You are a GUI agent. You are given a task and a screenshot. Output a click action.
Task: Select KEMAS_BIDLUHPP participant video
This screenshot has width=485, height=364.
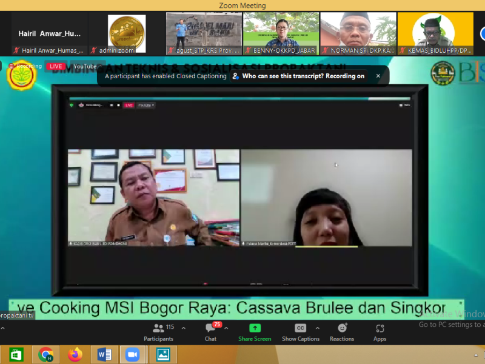435,34
